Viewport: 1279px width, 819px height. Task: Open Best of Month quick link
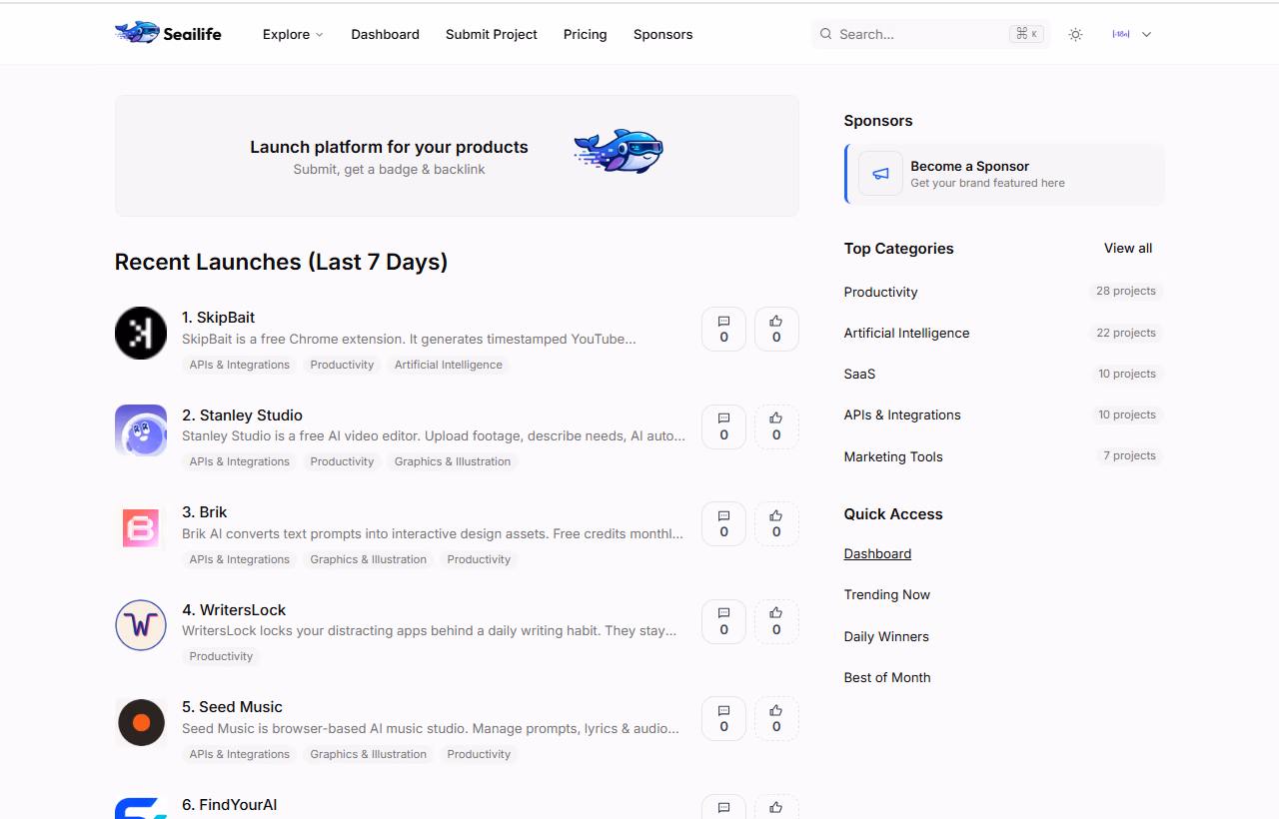click(887, 677)
